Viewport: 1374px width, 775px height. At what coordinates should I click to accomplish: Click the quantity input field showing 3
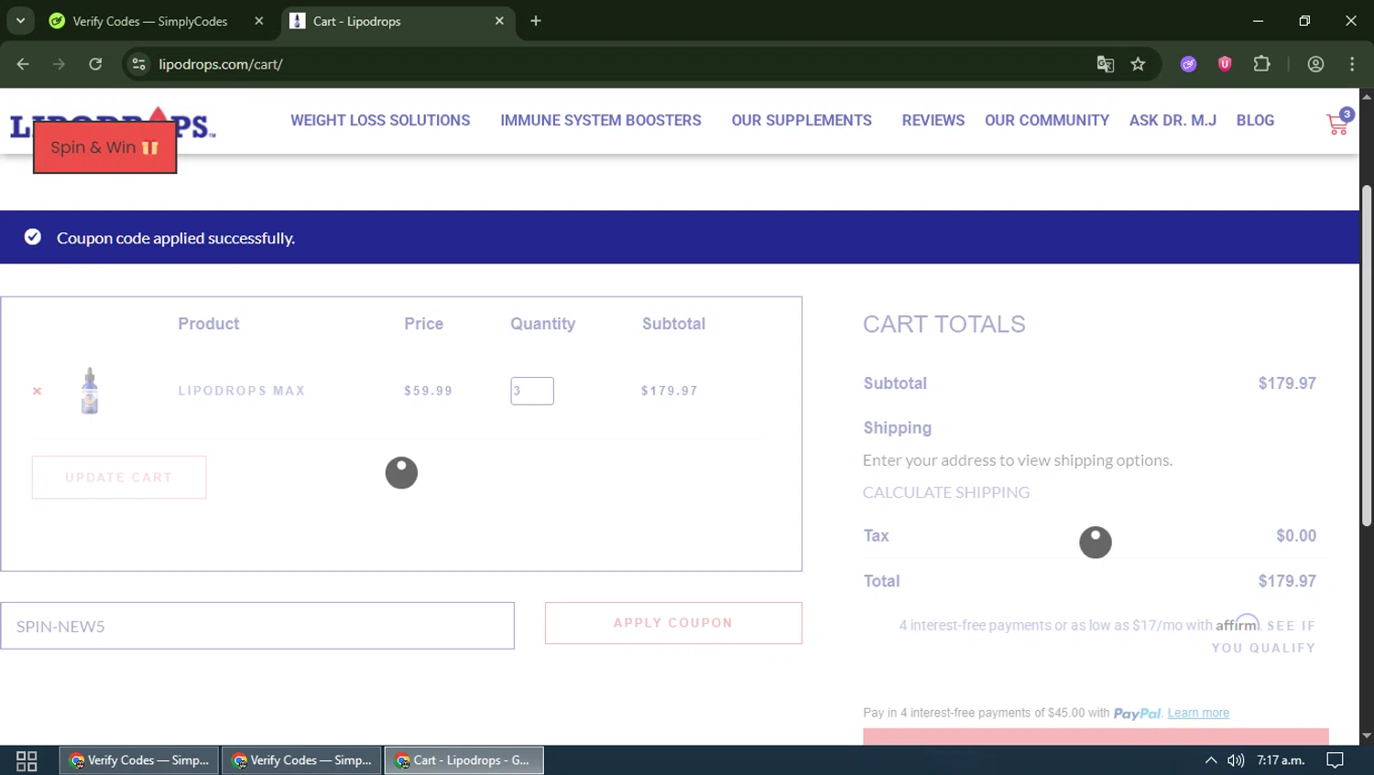tap(532, 391)
